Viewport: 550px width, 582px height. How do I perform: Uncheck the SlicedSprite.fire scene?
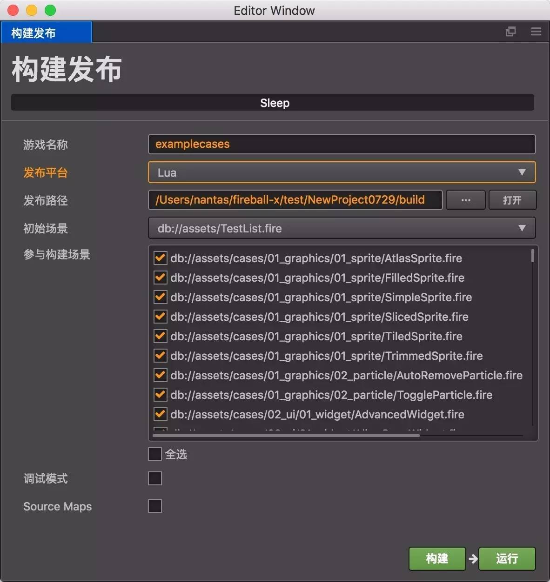(160, 317)
